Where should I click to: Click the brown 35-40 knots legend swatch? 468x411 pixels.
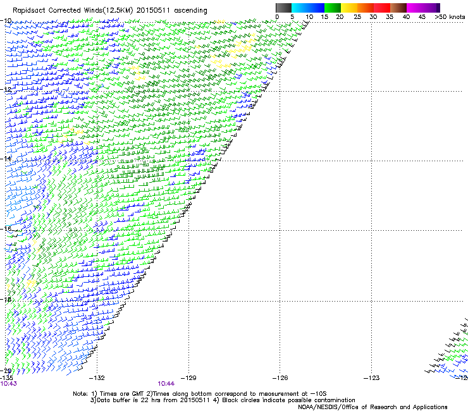click(398, 8)
